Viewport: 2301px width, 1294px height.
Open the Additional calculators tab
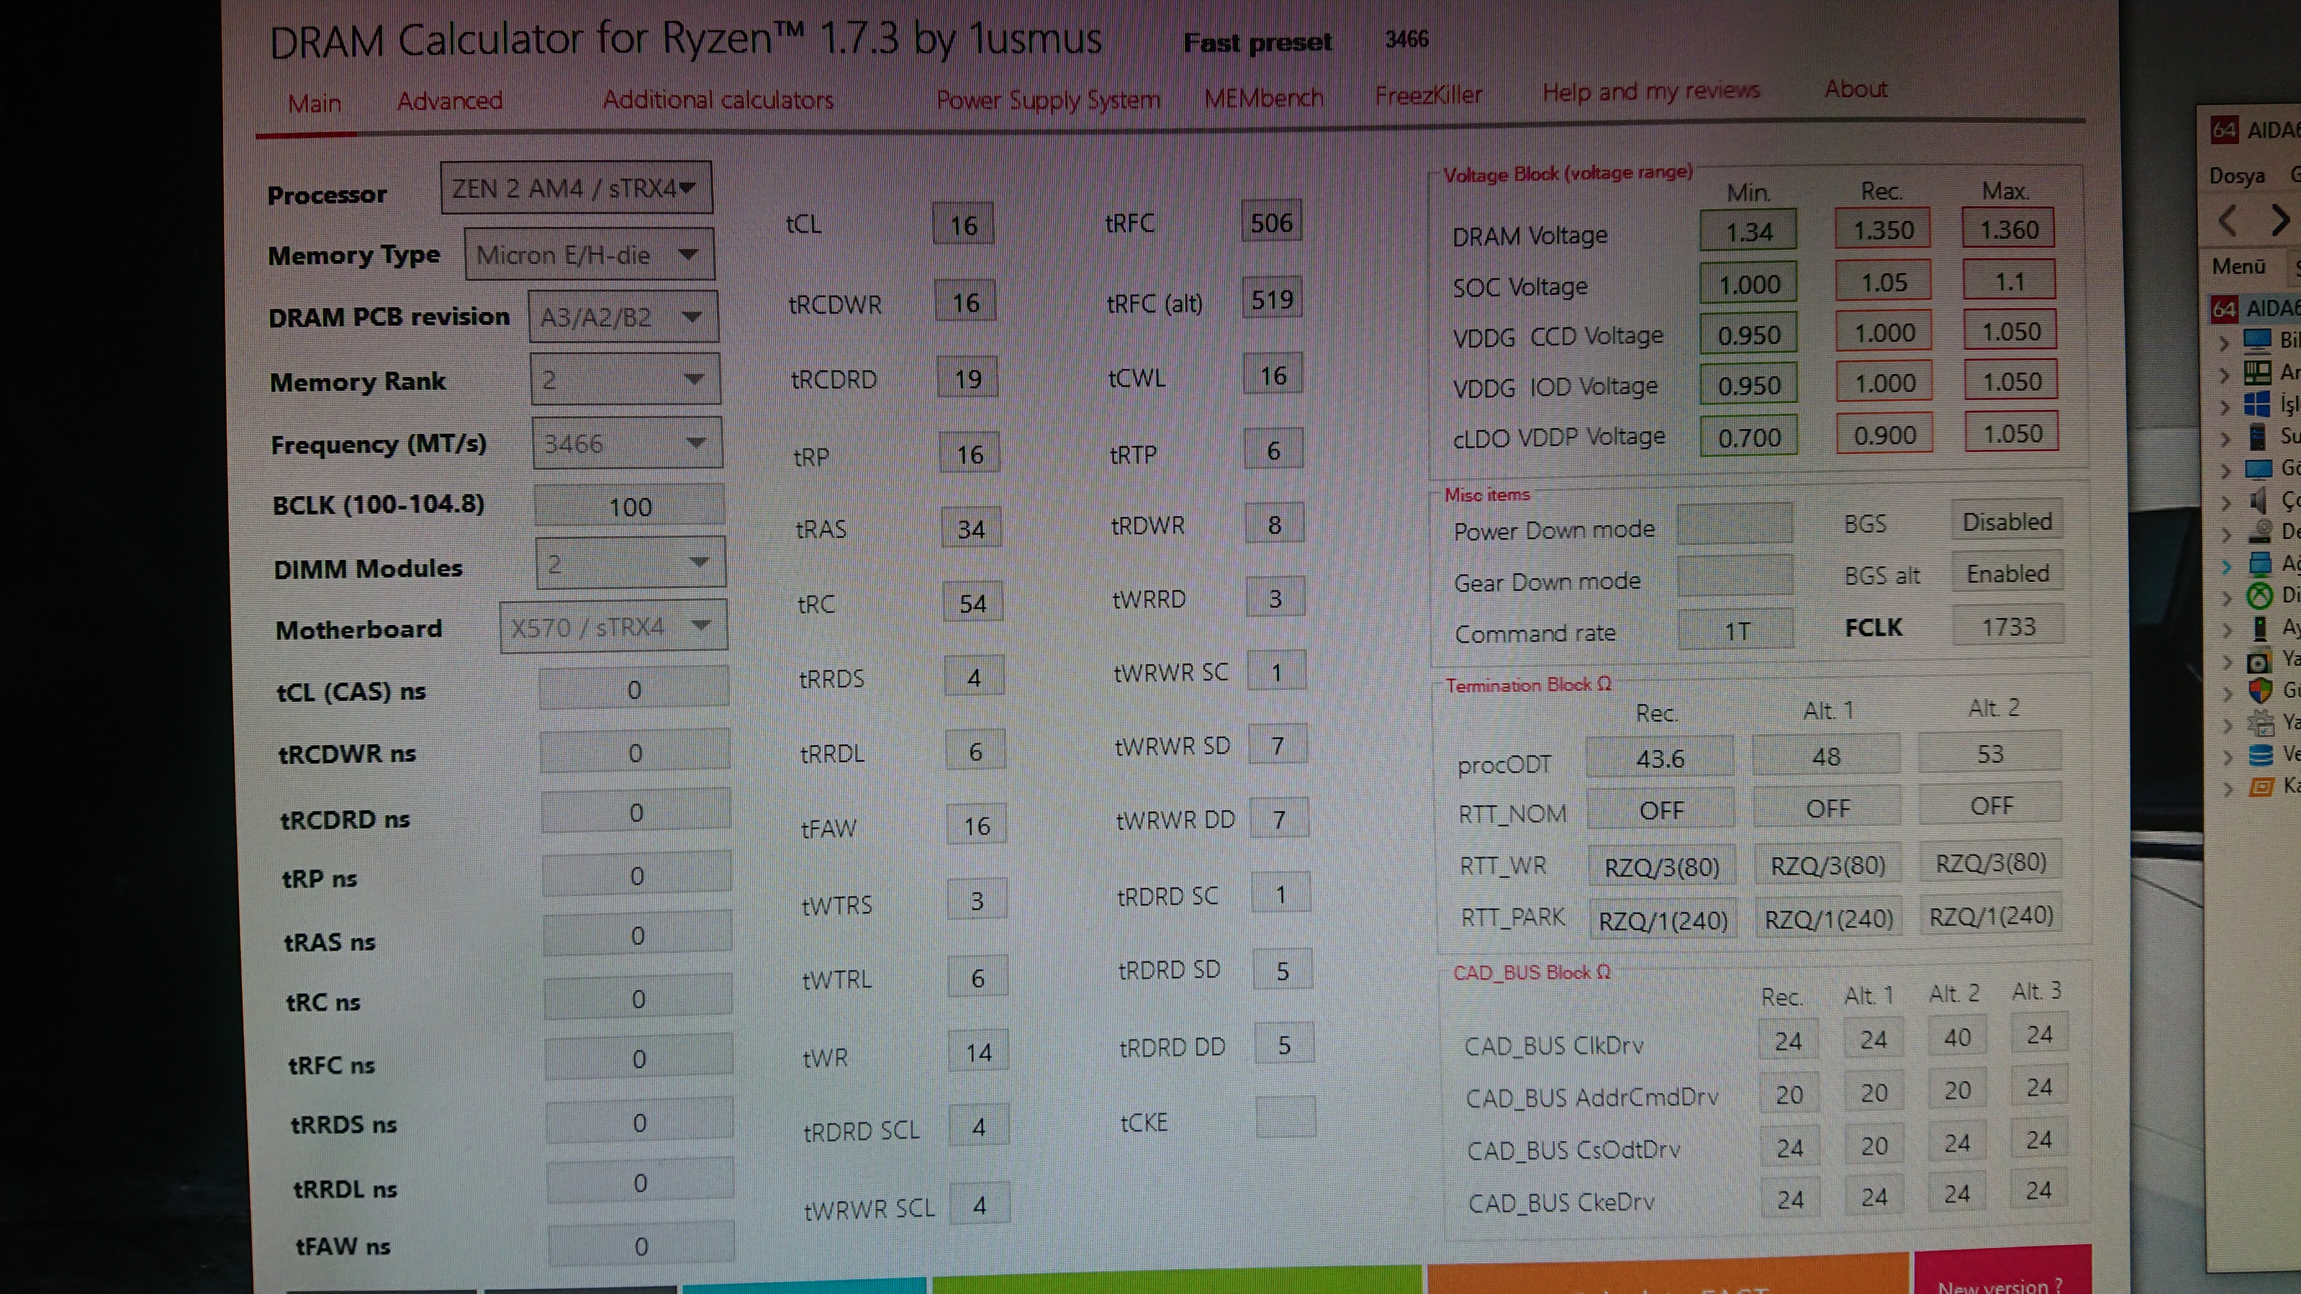click(718, 99)
